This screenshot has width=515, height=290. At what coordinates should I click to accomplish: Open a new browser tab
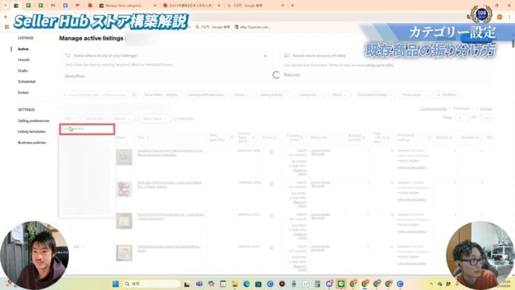click(292, 5)
